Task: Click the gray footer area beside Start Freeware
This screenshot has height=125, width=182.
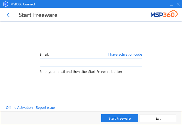Action: coord(50,118)
